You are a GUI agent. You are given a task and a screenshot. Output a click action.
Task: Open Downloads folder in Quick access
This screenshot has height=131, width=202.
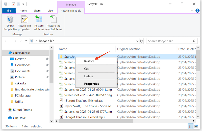23,65
